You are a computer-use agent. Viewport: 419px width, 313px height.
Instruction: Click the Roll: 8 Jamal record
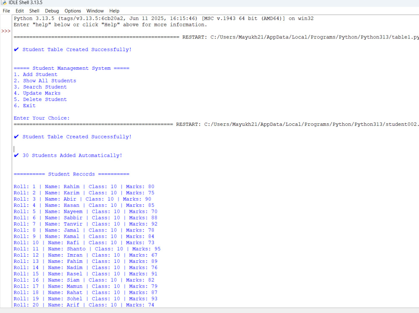point(84,230)
